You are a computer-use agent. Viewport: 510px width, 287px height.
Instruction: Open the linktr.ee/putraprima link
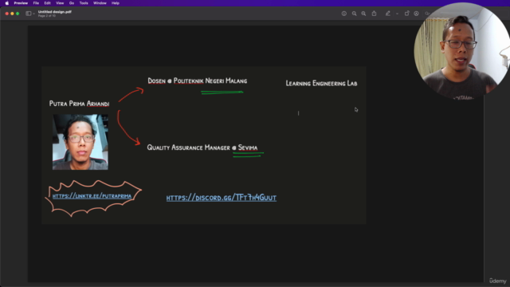click(92, 196)
